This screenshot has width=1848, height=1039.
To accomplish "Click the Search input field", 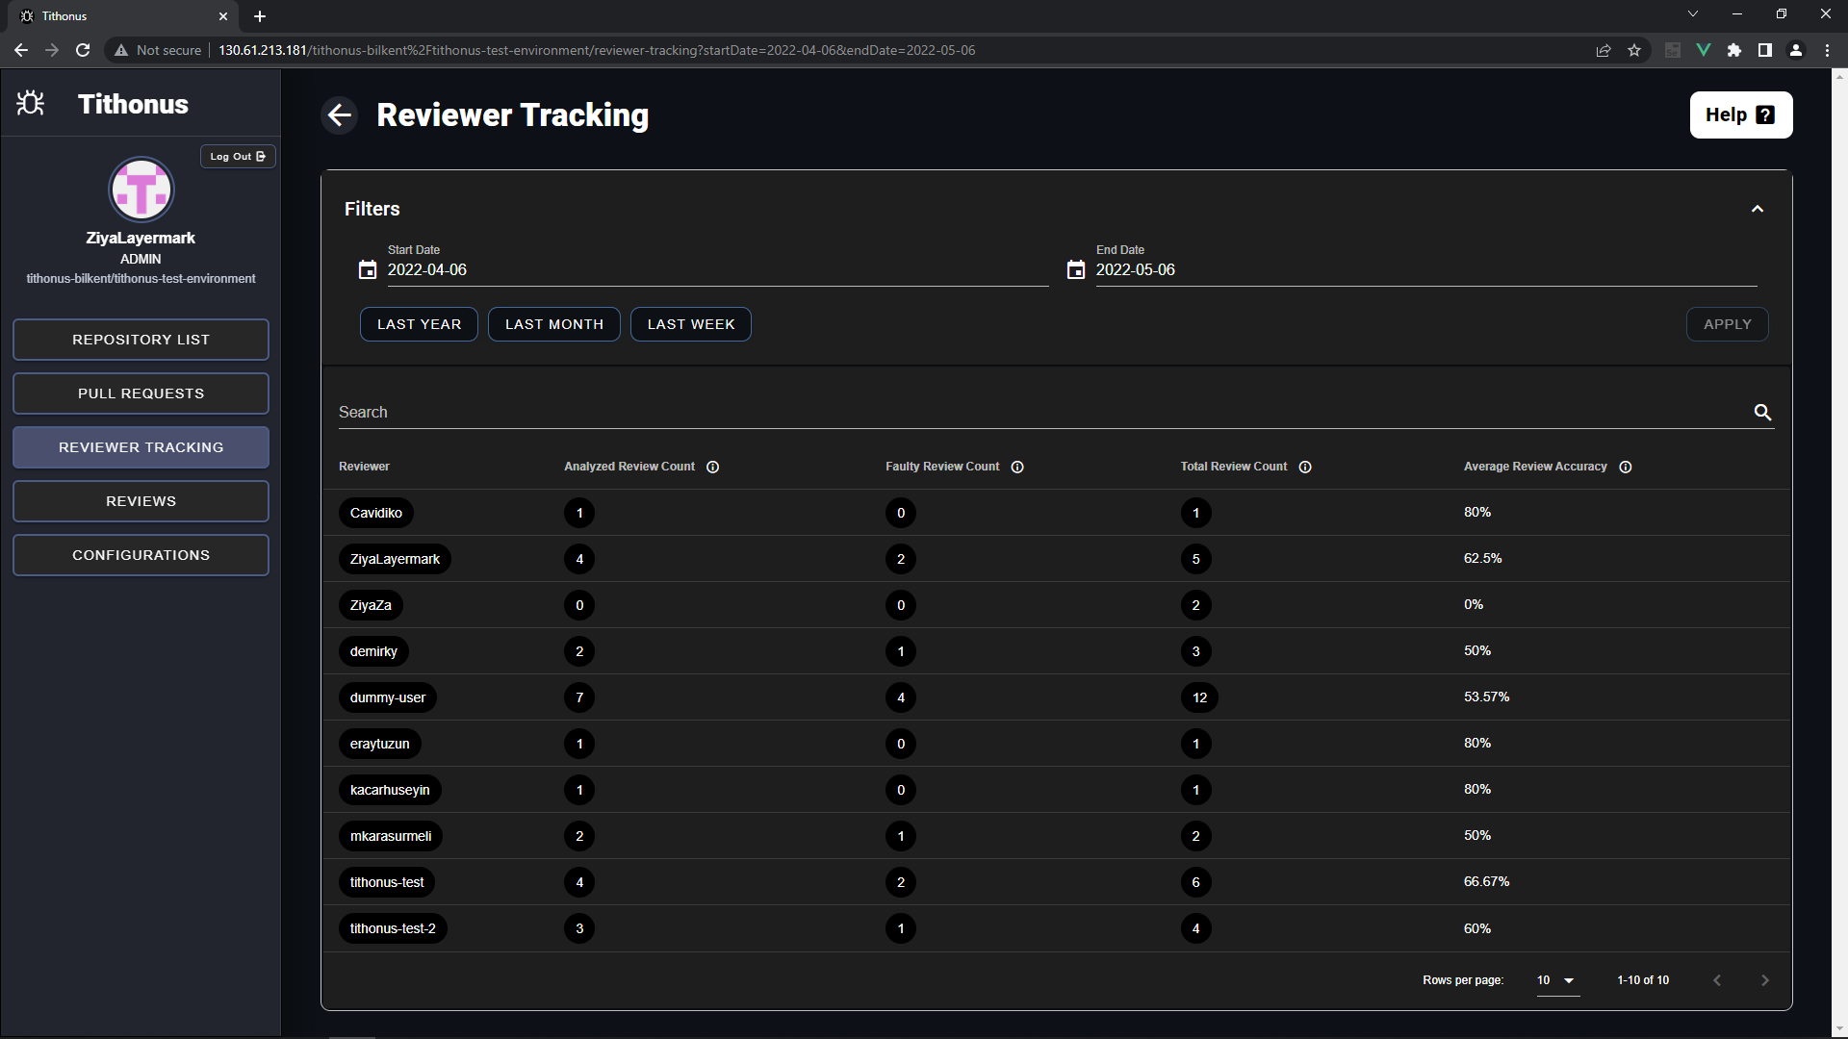I will click(x=1039, y=412).
